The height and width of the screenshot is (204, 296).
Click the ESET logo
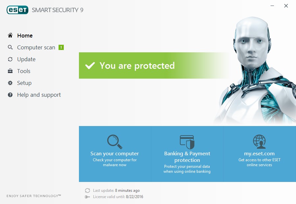[x=17, y=10]
